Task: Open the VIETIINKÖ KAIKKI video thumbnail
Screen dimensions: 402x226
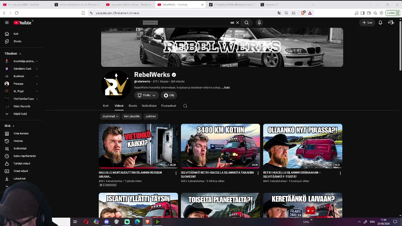Action: coord(138,146)
